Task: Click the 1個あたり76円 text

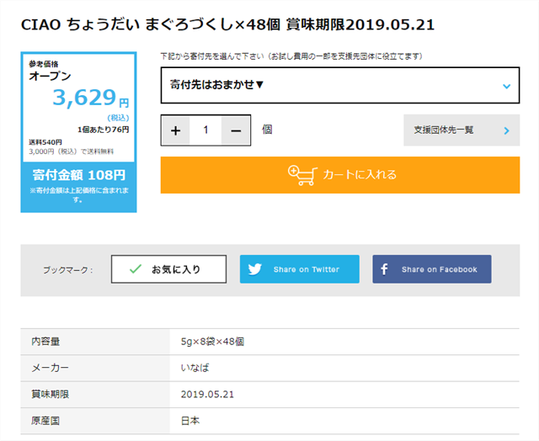Action: coord(103,130)
